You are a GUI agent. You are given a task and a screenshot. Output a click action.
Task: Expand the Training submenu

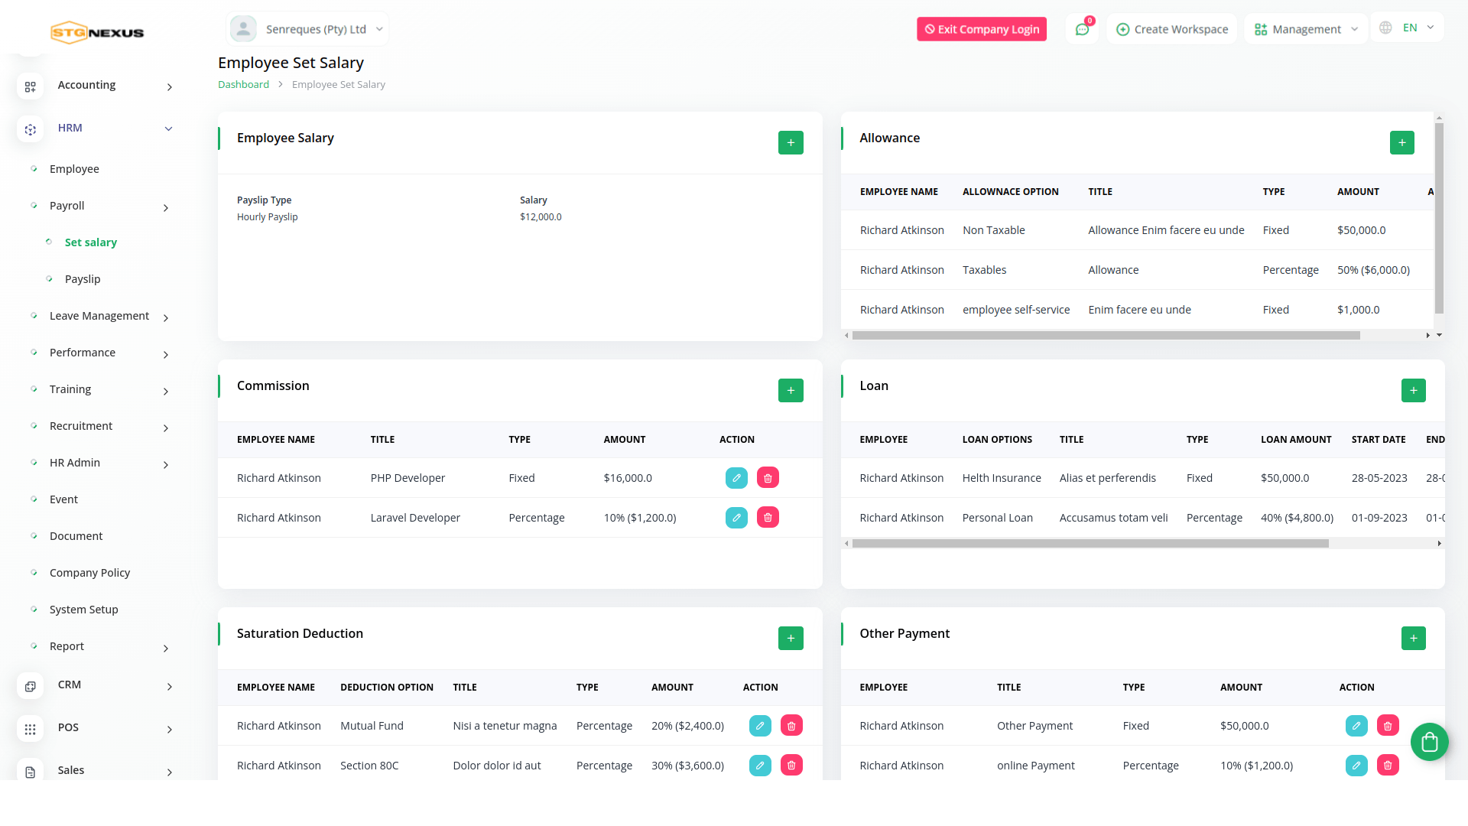[x=166, y=391]
